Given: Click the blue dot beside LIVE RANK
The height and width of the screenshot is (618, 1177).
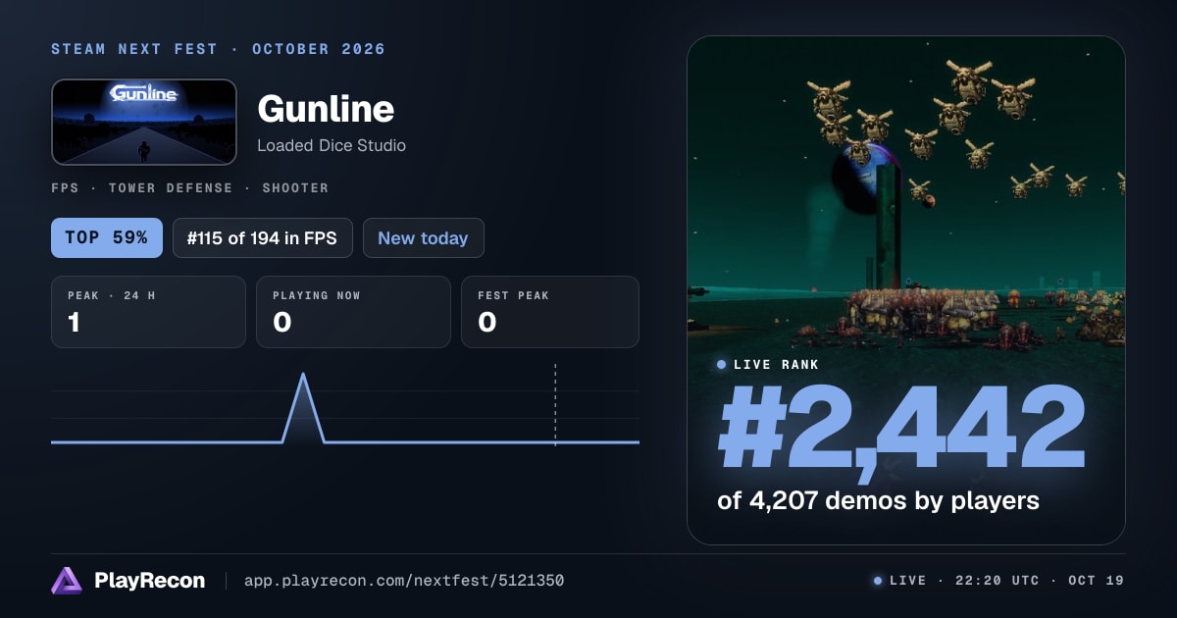Looking at the screenshot, I should pos(722,365).
